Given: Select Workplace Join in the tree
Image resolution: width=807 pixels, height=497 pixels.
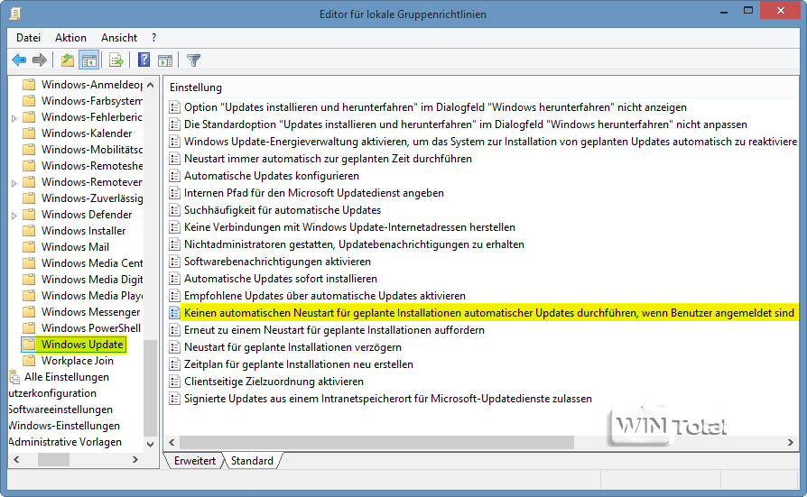Looking at the screenshot, I should click(x=78, y=361).
